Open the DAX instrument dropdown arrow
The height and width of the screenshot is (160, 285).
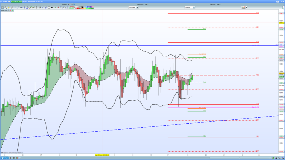3,2
